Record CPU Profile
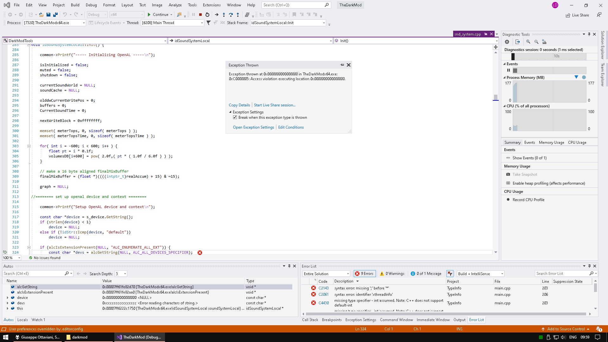The height and width of the screenshot is (342, 608). pos(528,200)
